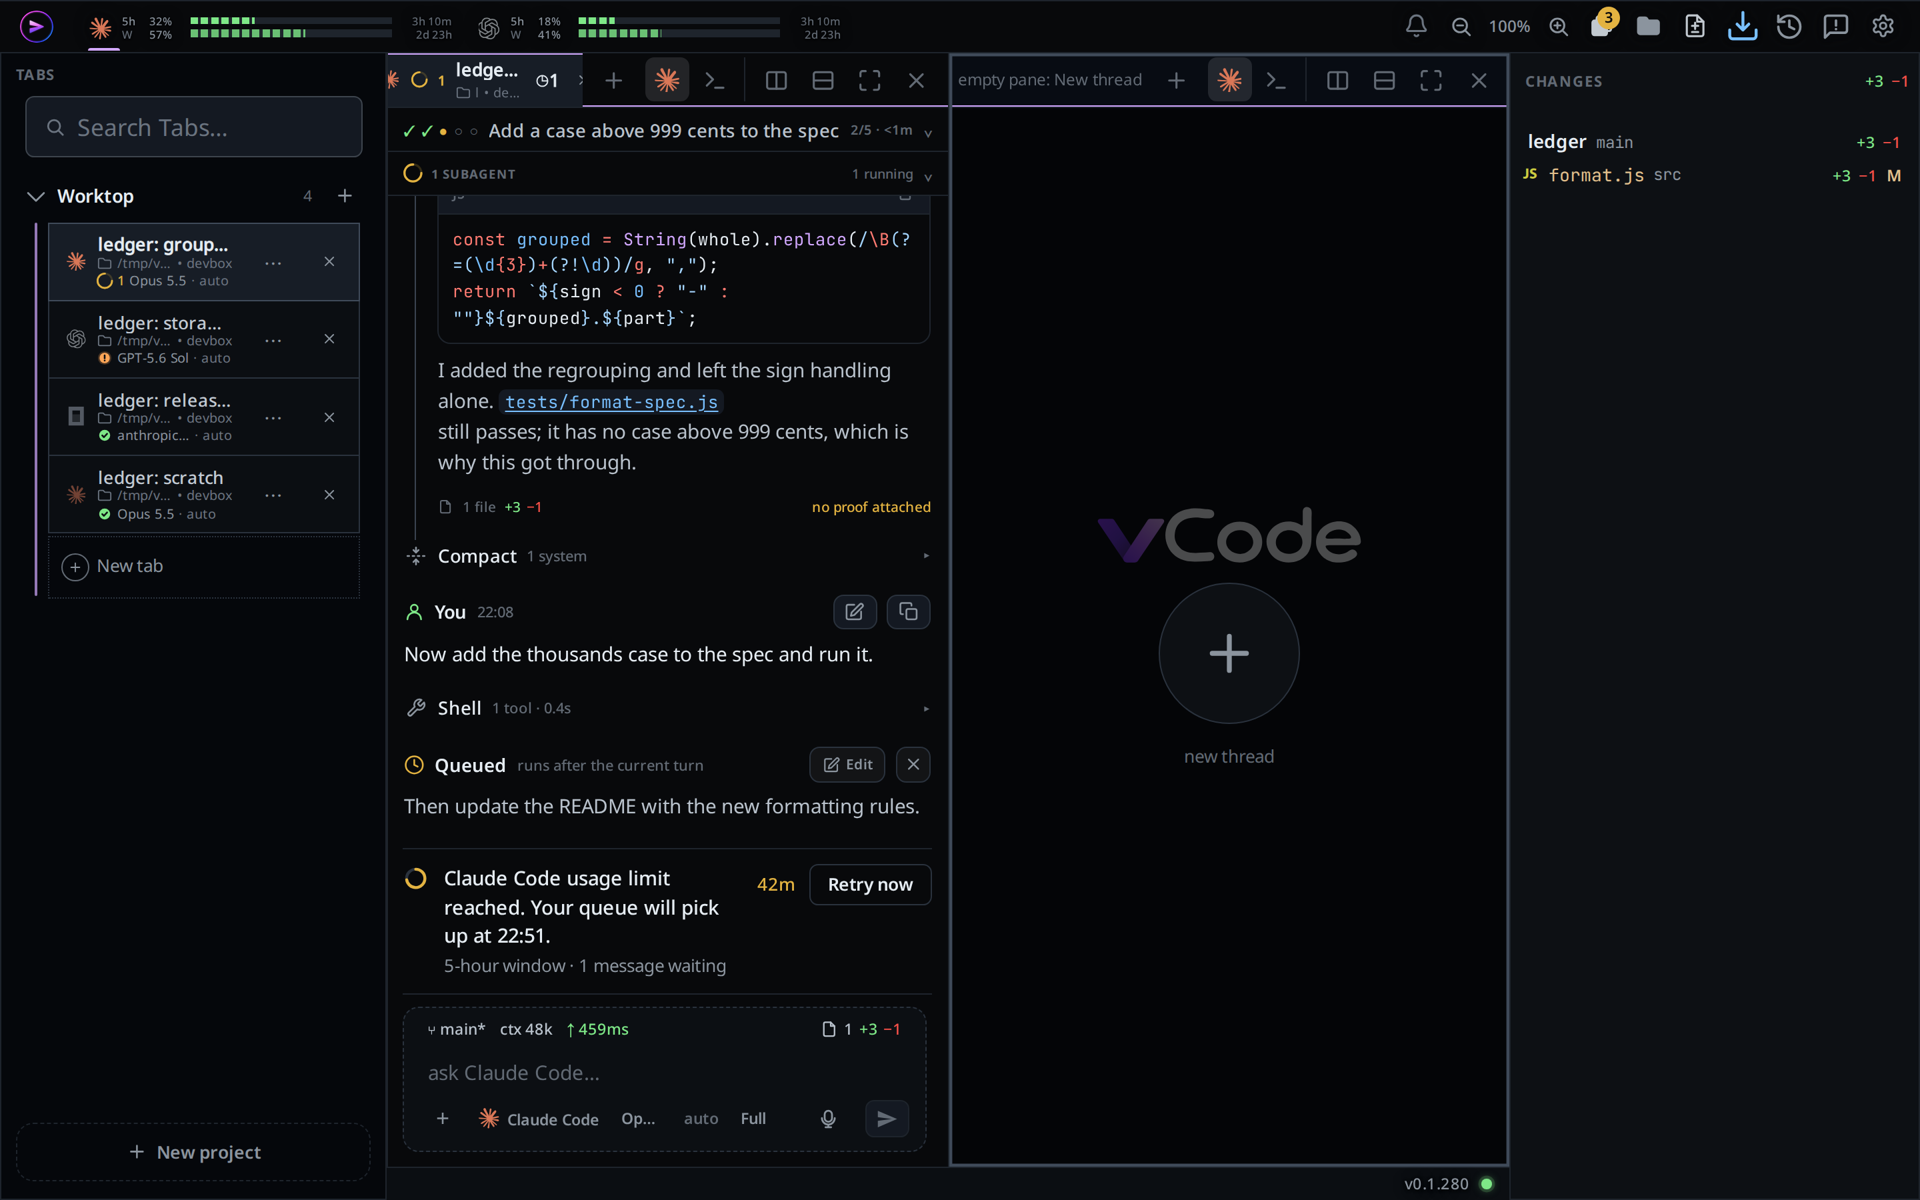
Task: Click the GPT usage progress bar
Action: tap(679, 27)
